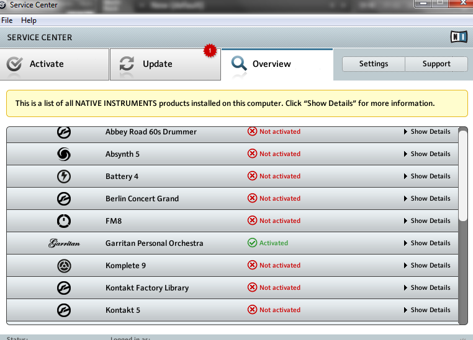This screenshot has width=473, height=340.
Task: Click the green Activated status text
Action: coord(274,243)
